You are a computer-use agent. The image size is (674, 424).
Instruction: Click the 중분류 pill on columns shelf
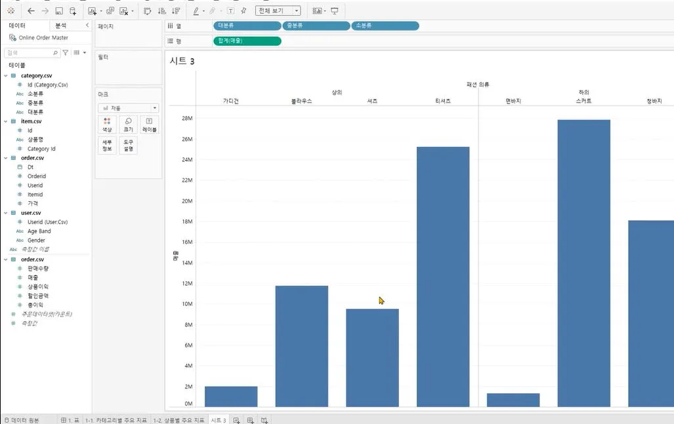click(316, 26)
